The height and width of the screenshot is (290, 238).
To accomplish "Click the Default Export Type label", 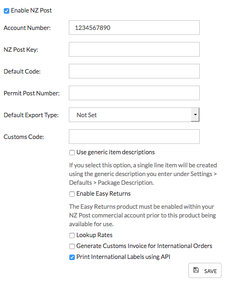I will [31, 115].
